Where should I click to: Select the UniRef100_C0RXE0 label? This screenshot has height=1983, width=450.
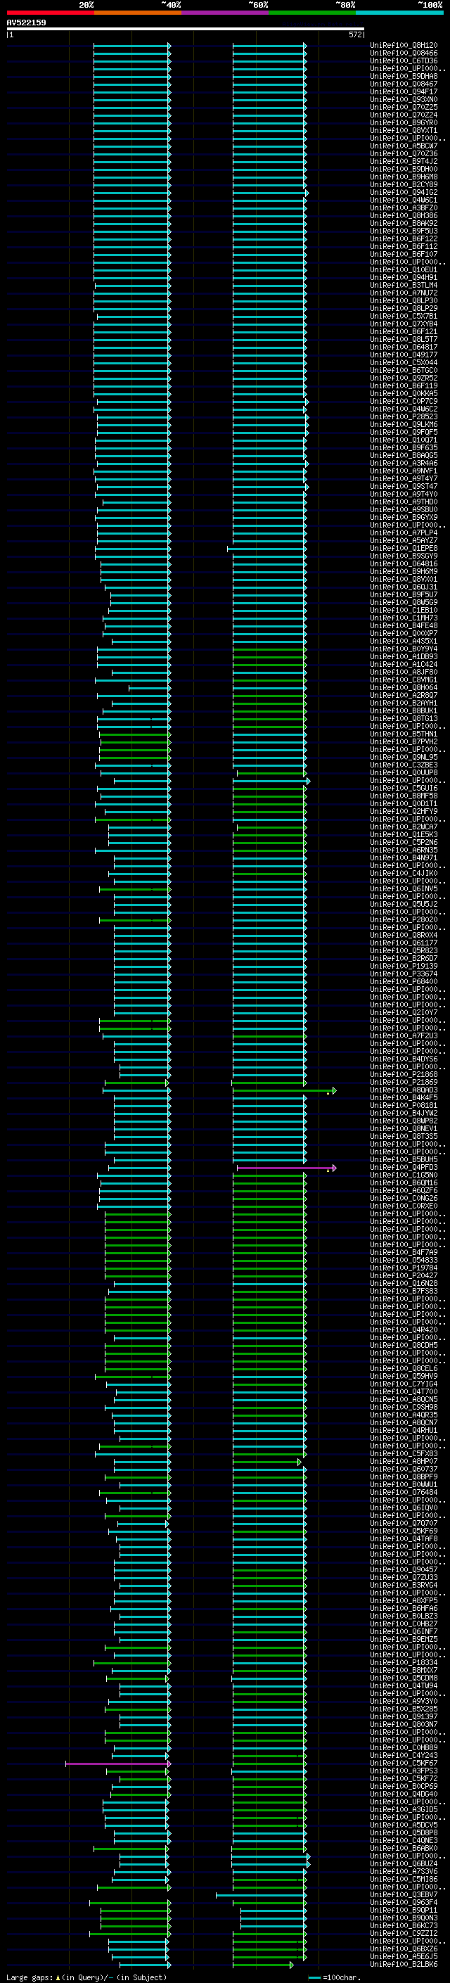pyautogui.click(x=404, y=1206)
